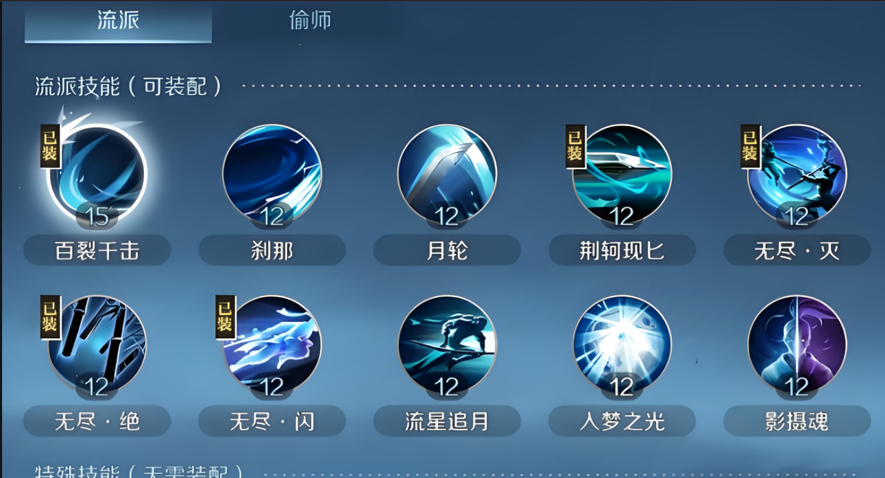Toggle the 已装 badge on 荆轲现匕
This screenshot has height=478, width=885.
[x=574, y=146]
